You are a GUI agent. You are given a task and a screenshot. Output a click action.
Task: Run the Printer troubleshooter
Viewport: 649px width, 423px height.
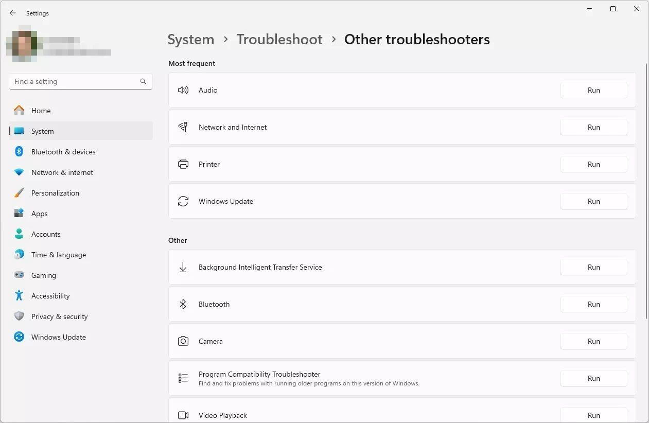(x=593, y=164)
